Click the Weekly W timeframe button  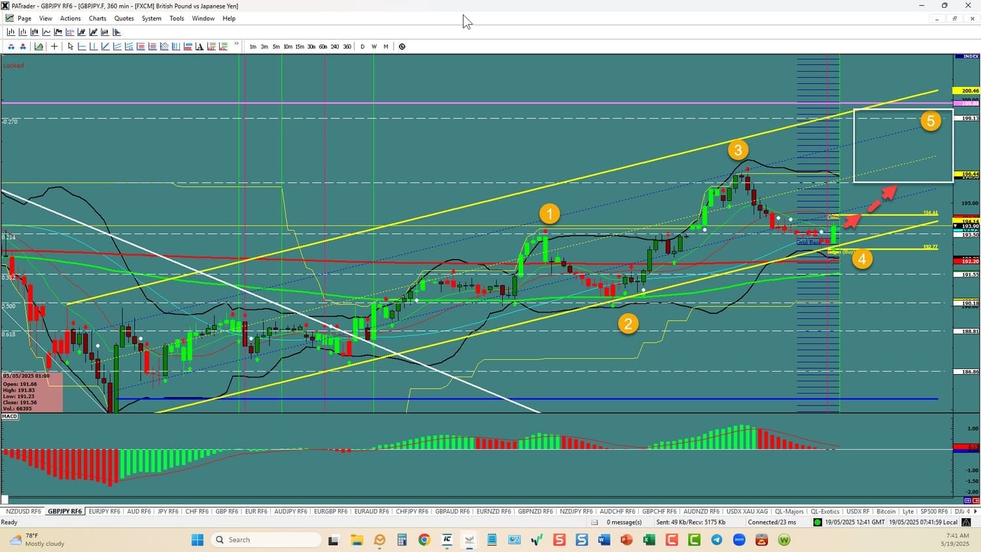click(374, 46)
